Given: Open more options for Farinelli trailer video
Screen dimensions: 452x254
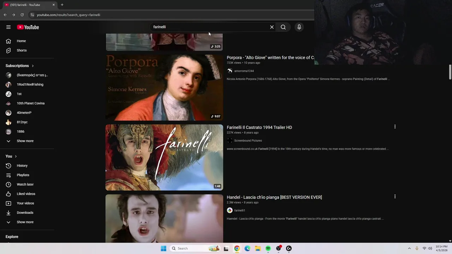Looking at the screenshot, I should tap(395, 127).
